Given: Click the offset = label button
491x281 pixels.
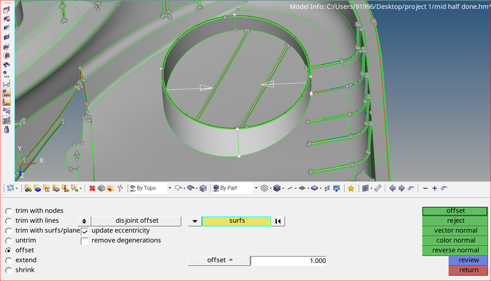Looking at the screenshot, I should (219, 261).
